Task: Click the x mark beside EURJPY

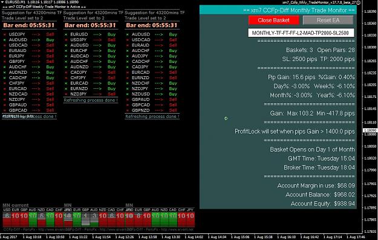Action: click(5, 56)
